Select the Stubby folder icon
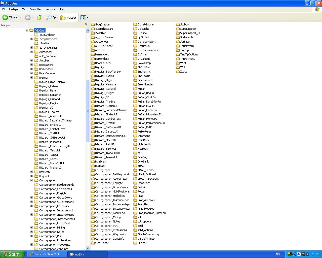Image resolution: width=322 pixels, height=258 pixels. tap(178, 24)
